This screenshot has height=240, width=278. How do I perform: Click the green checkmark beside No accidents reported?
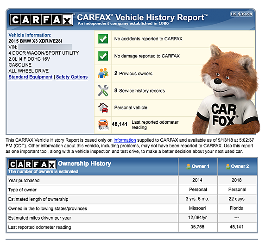point(103,38)
